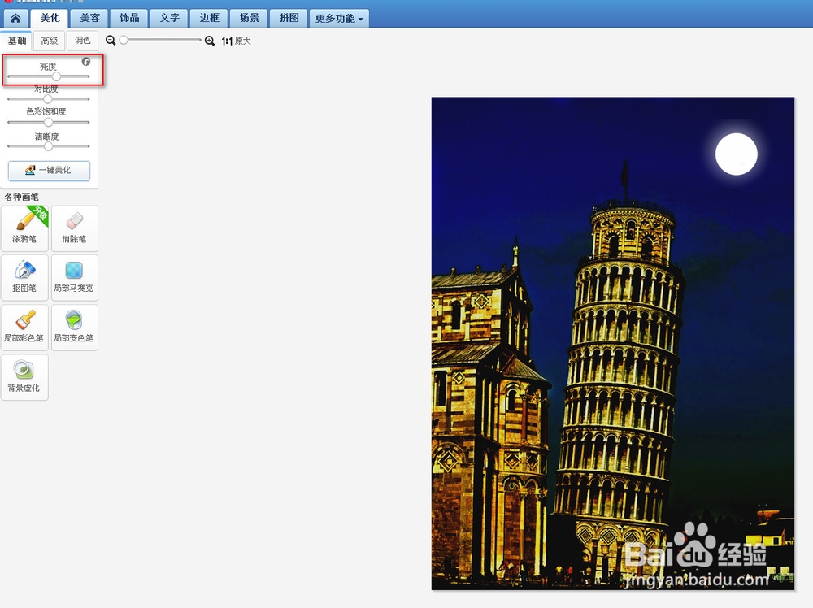Viewport: 813px width, 608px height.
Task: Select the 背景虚化 background blur tool
Action: [x=25, y=377]
